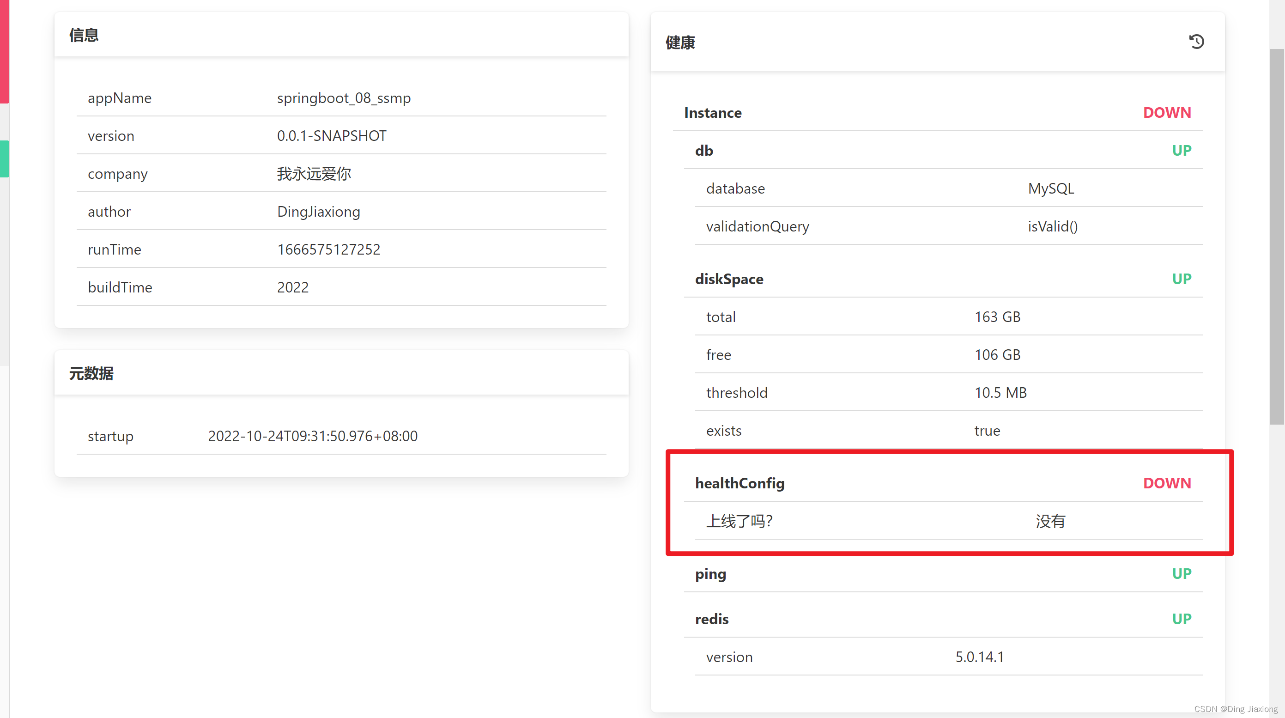Click the healthConfig health entry
This screenshot has height=718, width=1285.
(x=740, y=483)
